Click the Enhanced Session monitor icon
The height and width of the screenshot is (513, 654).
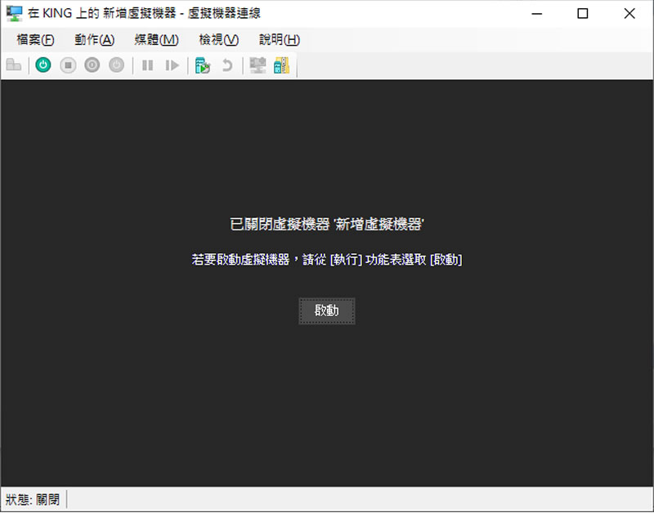pos(258,65)
